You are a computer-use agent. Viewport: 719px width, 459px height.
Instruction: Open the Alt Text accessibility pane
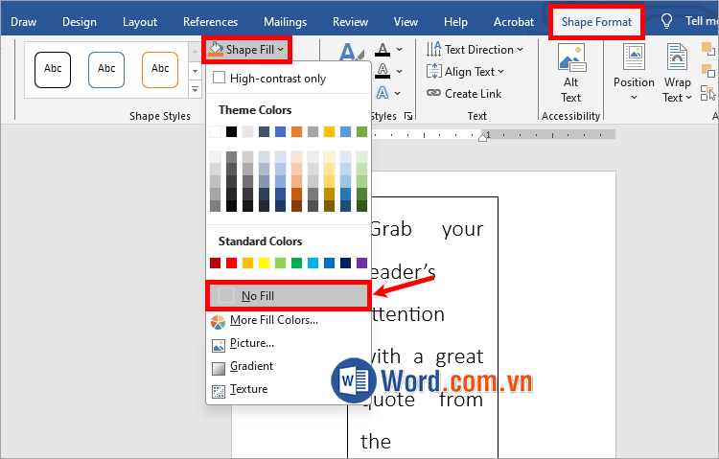coord(570,75)
